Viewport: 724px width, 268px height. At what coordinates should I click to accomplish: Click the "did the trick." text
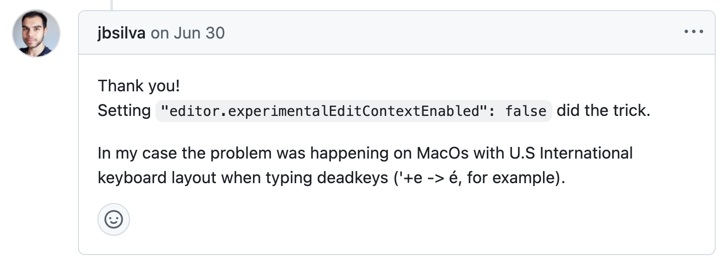pyautogui.click(x=603, y=111)
